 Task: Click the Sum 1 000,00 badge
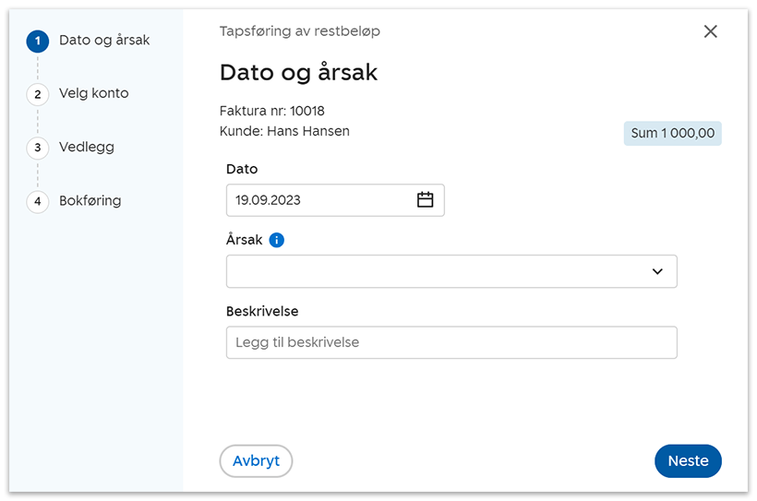(672, 133)
